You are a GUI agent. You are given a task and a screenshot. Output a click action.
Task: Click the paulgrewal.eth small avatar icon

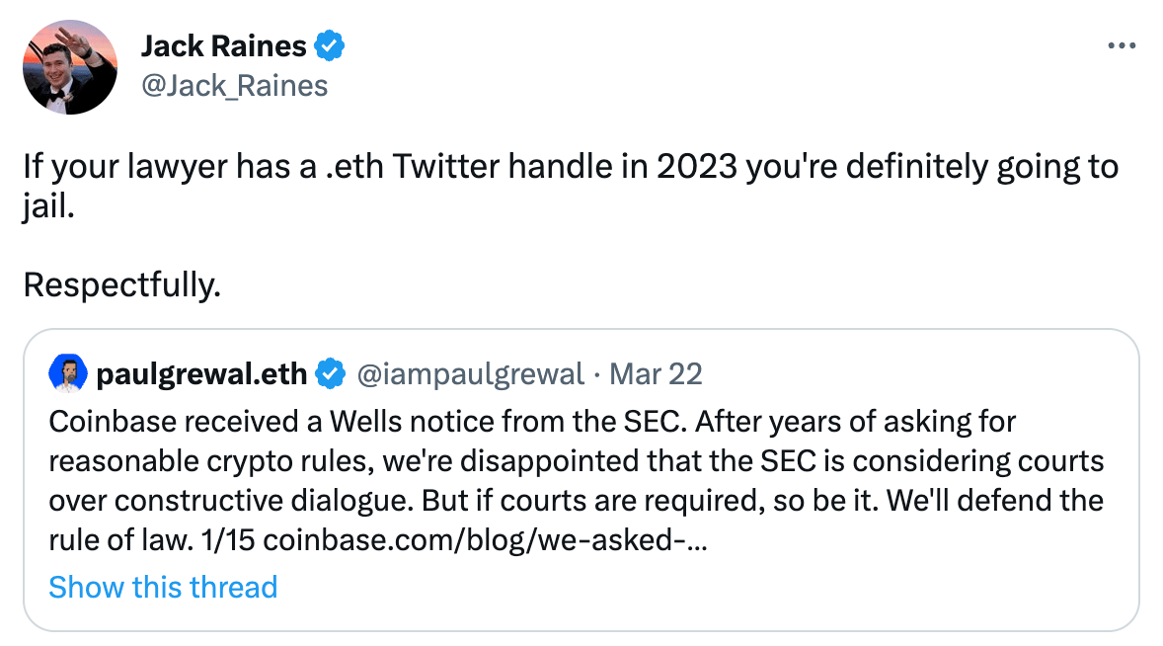click(x=67, y=374)
